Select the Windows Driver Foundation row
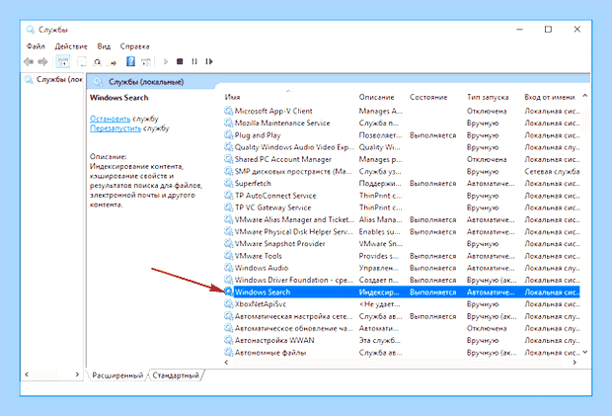Image resolution: width=612 pixels, height=416 pixels. 402,280
